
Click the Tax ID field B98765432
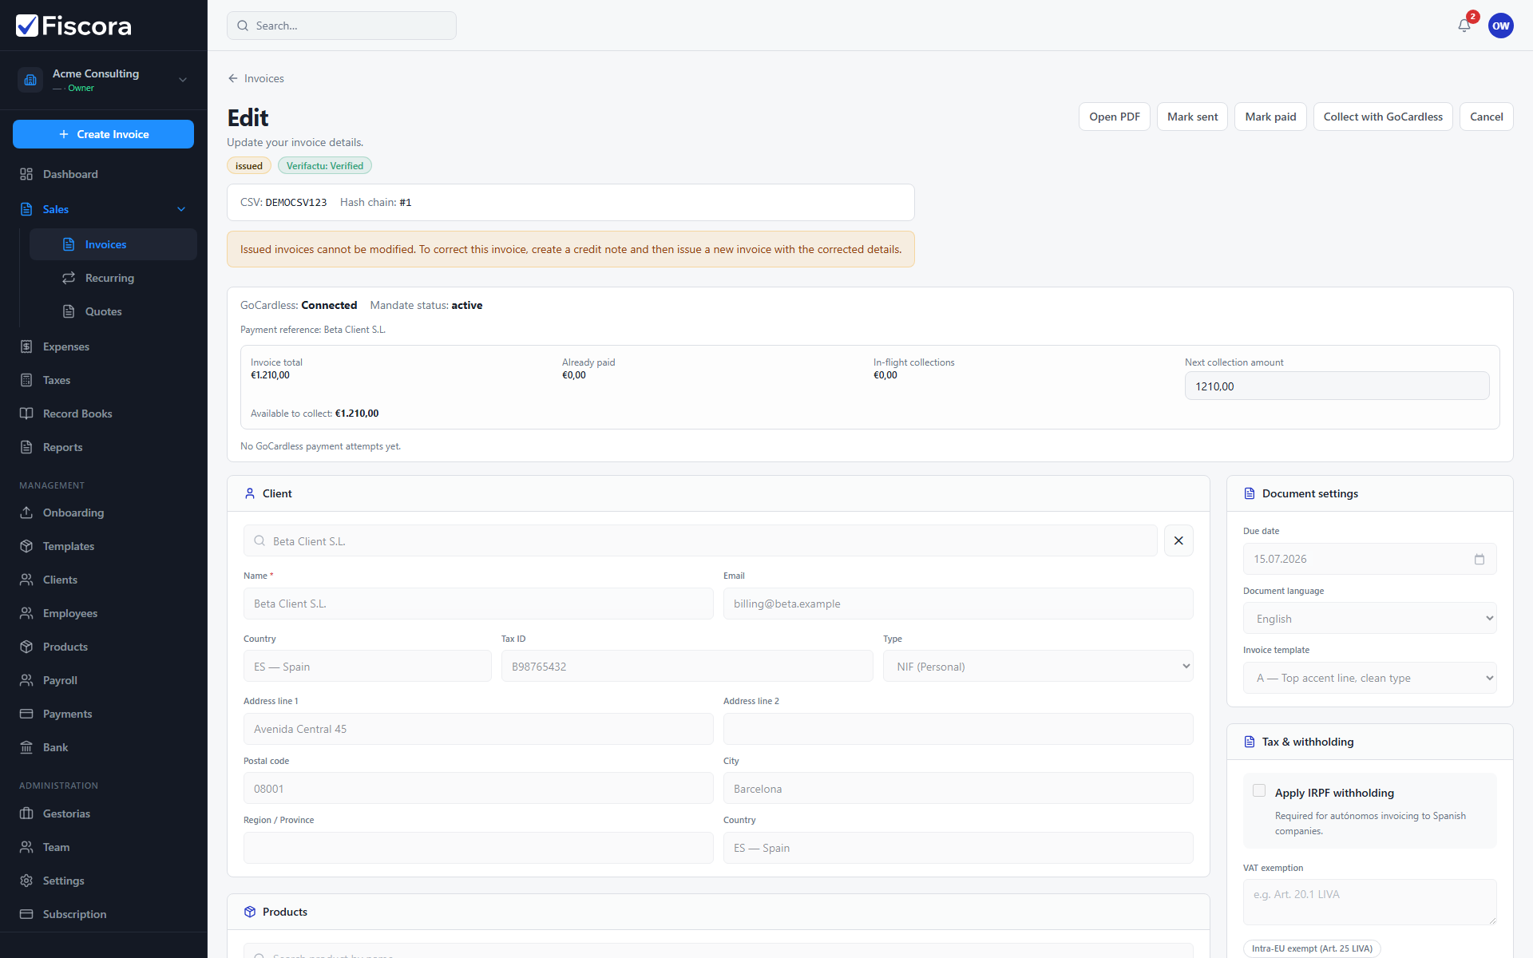[x=687, y=666]
